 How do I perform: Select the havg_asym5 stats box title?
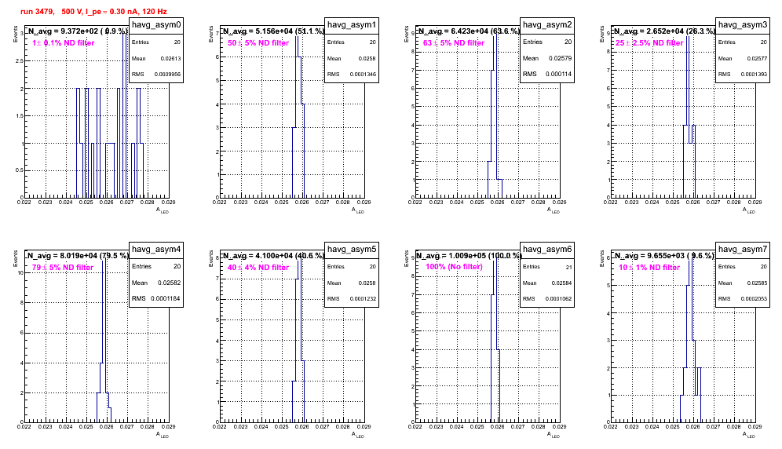coord(352,249)
